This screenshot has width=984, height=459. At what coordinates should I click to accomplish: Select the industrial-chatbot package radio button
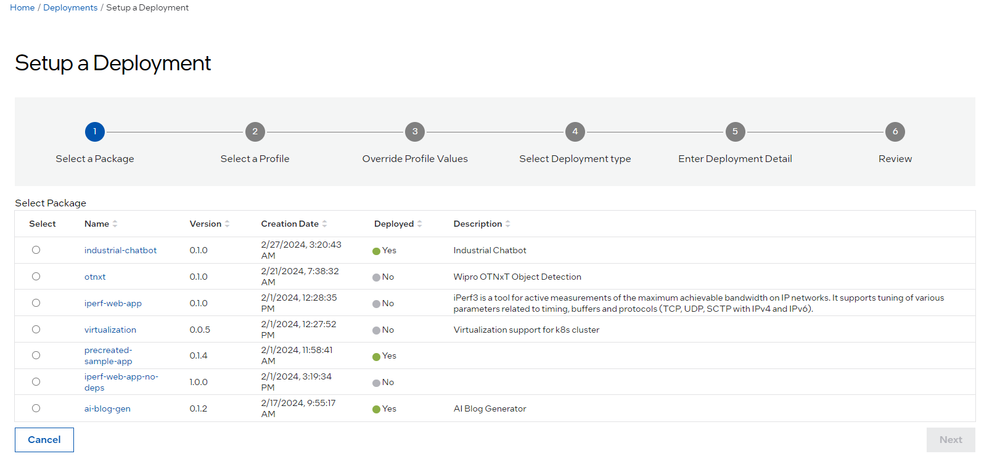36,250
